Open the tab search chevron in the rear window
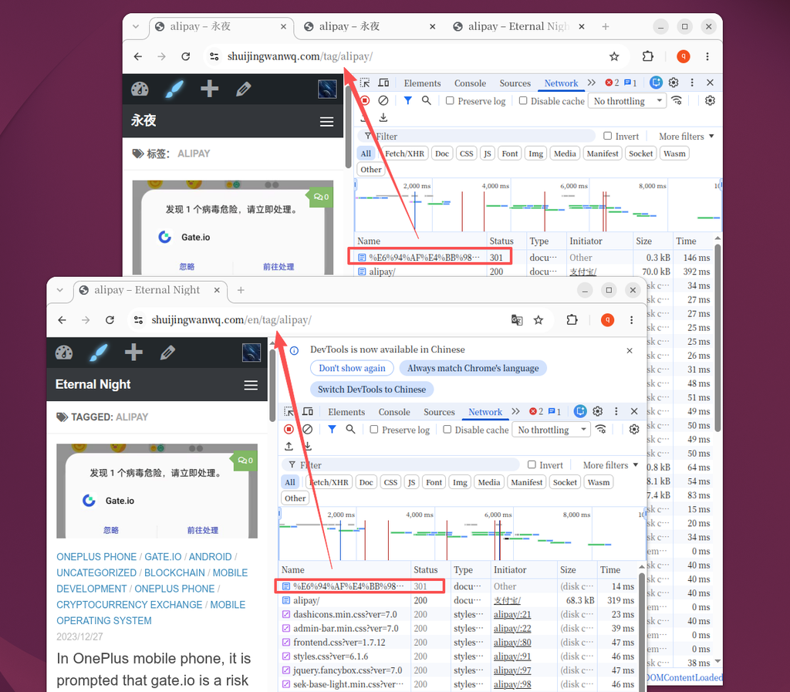Viewport: 790px width, 692px height. point(136,26)
